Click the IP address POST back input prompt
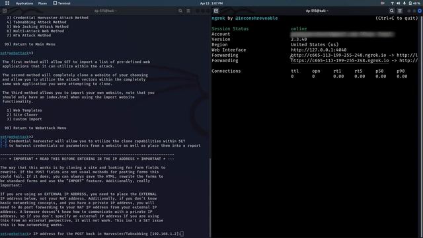The width and height of the screenshot is (423, 238). pos(92,233)
